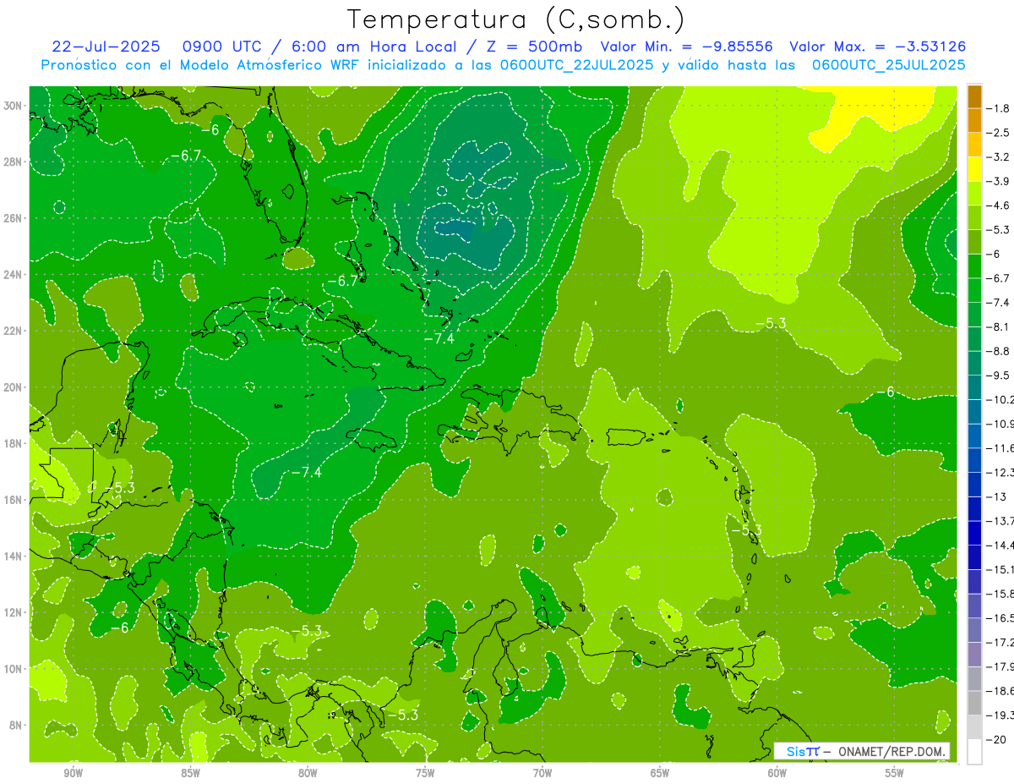Click the "-13" legend value
The width and height of the screenshot is (1014, 784).
pos(995,496)
